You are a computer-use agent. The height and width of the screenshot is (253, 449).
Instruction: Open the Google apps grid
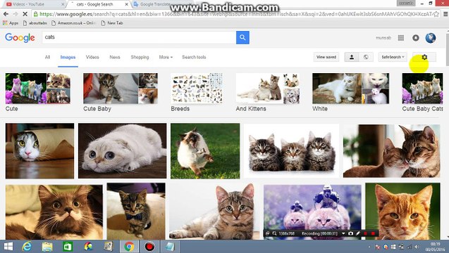pyautogui.click(x=401, y=38)
